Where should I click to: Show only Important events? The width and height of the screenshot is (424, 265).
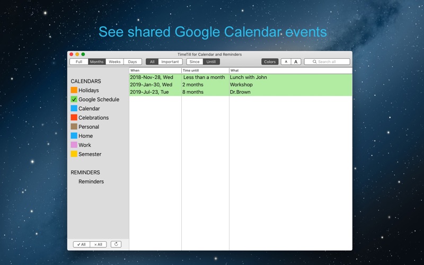click(170, 61)
